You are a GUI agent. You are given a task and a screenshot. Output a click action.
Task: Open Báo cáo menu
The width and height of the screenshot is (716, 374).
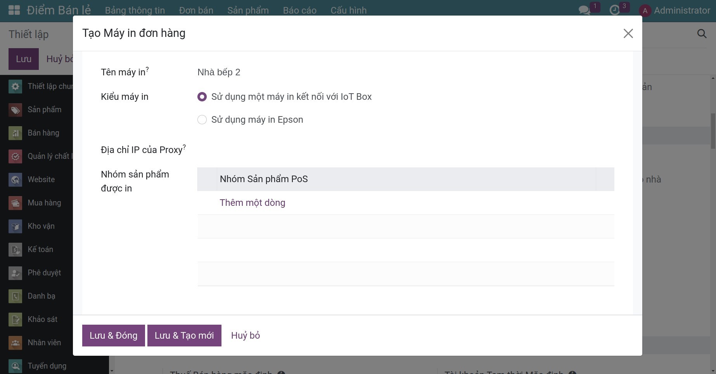point(299,10)
